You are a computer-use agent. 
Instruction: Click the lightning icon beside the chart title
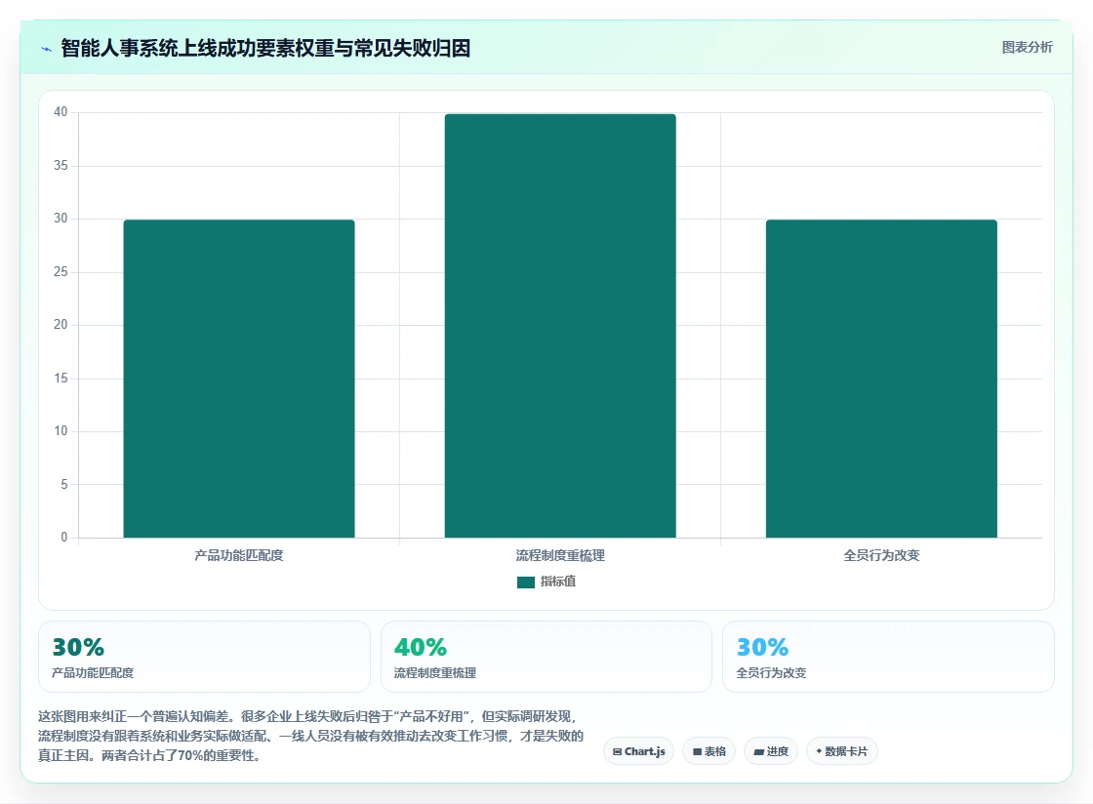point(46,49)
